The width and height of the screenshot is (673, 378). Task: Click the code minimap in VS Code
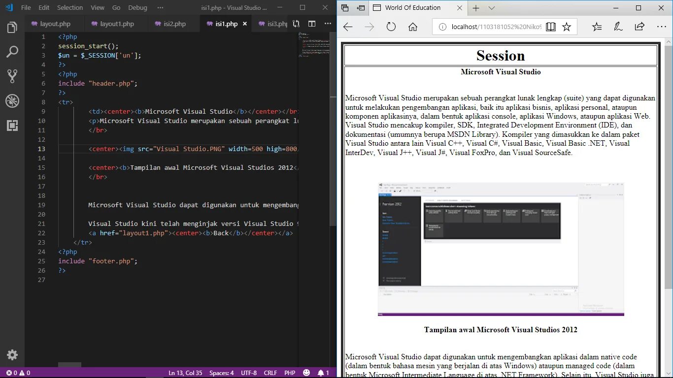[x=313, y=46]
